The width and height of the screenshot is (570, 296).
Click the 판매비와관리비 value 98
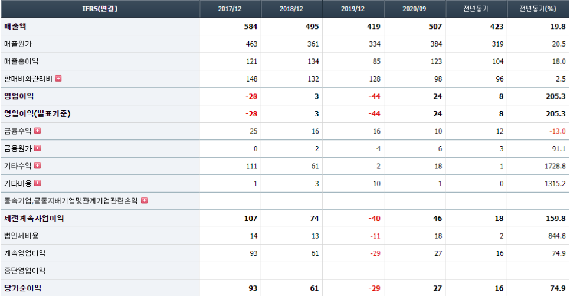click(438, 79)
